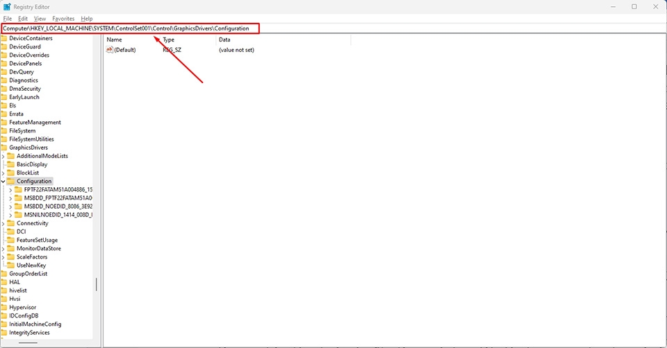
Task: Select the DevicePanels folder icon
Action: tap(4, 64)
